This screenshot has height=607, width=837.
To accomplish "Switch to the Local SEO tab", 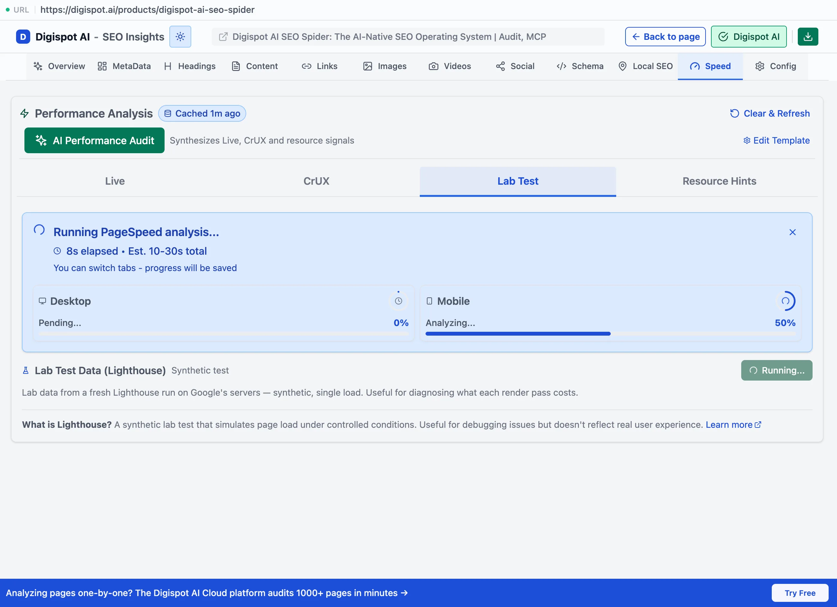I will pos(645,66).
